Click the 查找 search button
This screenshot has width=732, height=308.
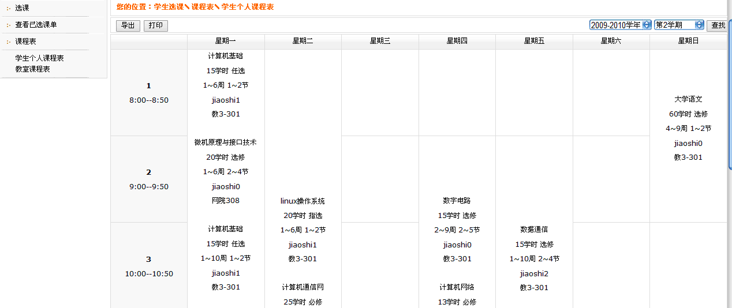pyautogui.click(x=718, y=25)
